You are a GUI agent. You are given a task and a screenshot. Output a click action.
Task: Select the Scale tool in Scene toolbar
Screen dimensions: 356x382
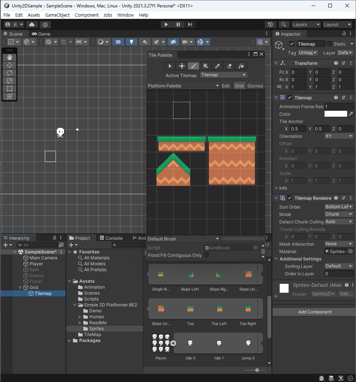tap(10, 81)
